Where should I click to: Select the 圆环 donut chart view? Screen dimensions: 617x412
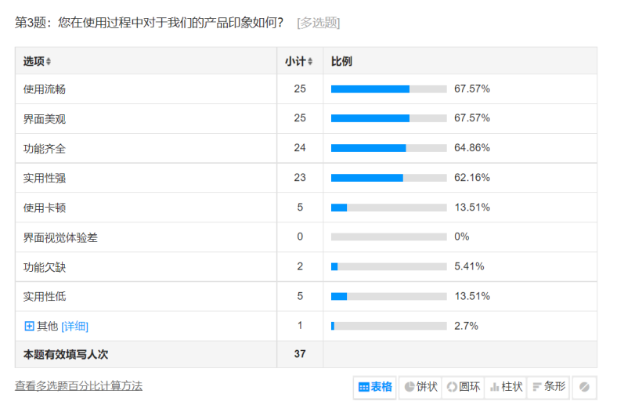pos(463,387)
